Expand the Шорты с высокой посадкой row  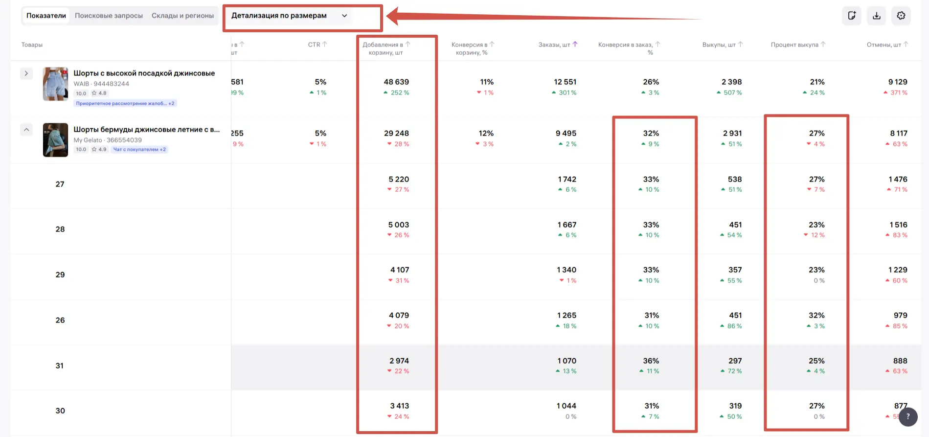click(x=26, y=73)
